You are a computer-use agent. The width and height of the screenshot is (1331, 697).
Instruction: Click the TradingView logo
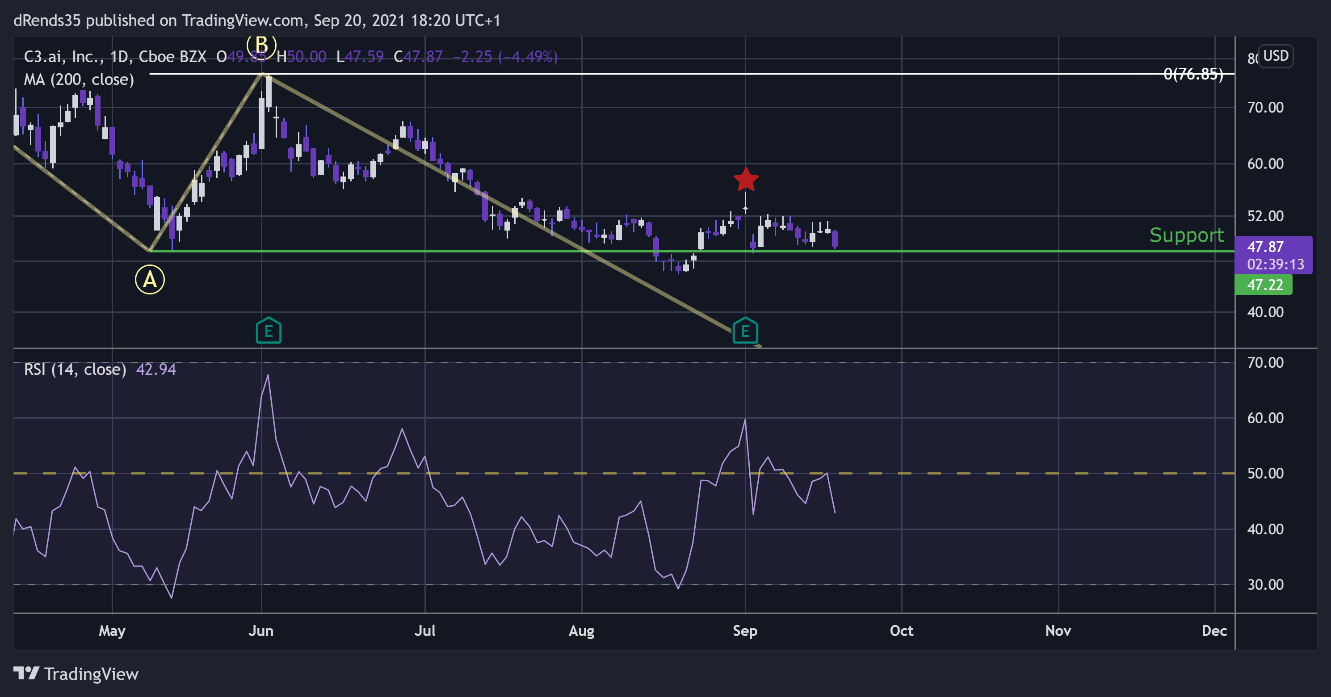pos(76,674)
